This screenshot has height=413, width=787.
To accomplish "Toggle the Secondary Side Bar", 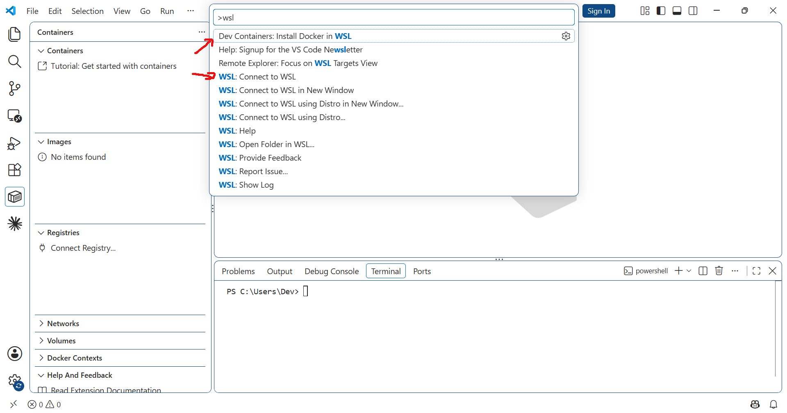I will pos(693,11).
